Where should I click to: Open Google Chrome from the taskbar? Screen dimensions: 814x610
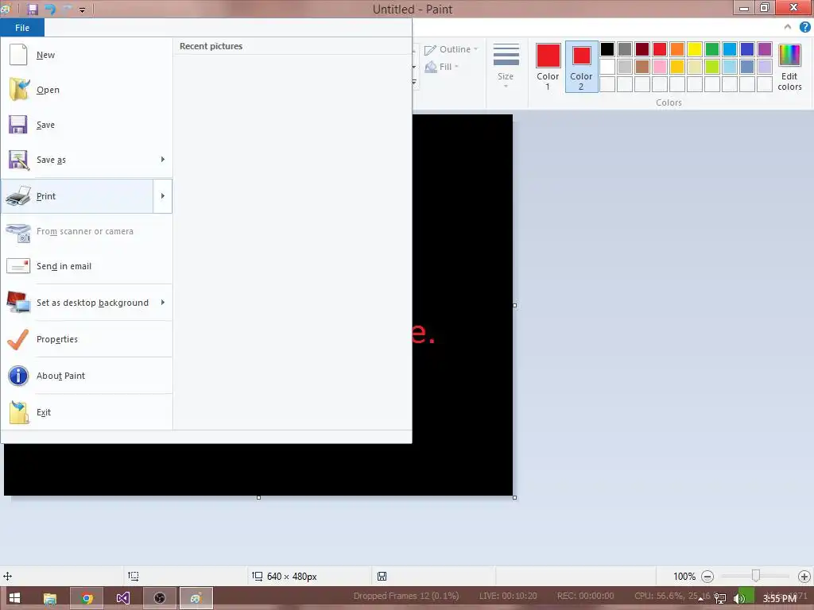click(x=87, y=598)
